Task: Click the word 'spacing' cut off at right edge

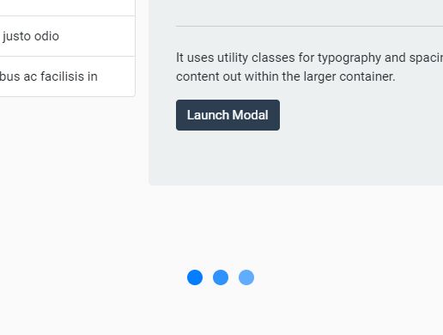Action: (x=426, y=58)
